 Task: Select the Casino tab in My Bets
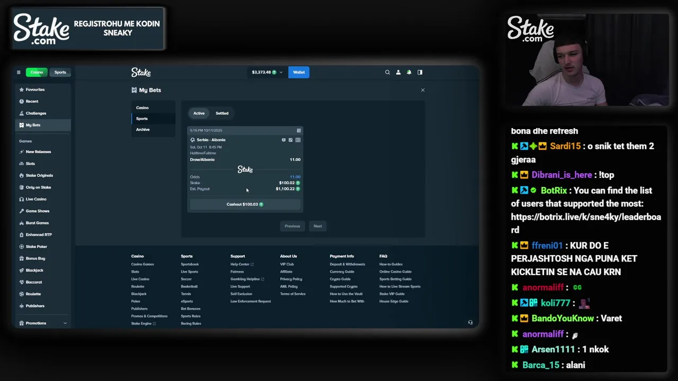(153, 108)
